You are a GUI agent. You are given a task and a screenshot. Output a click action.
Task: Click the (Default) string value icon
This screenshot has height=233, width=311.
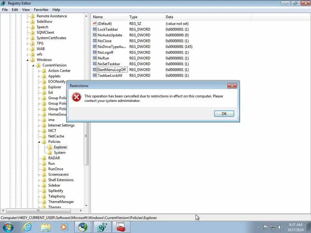[95, 24]
